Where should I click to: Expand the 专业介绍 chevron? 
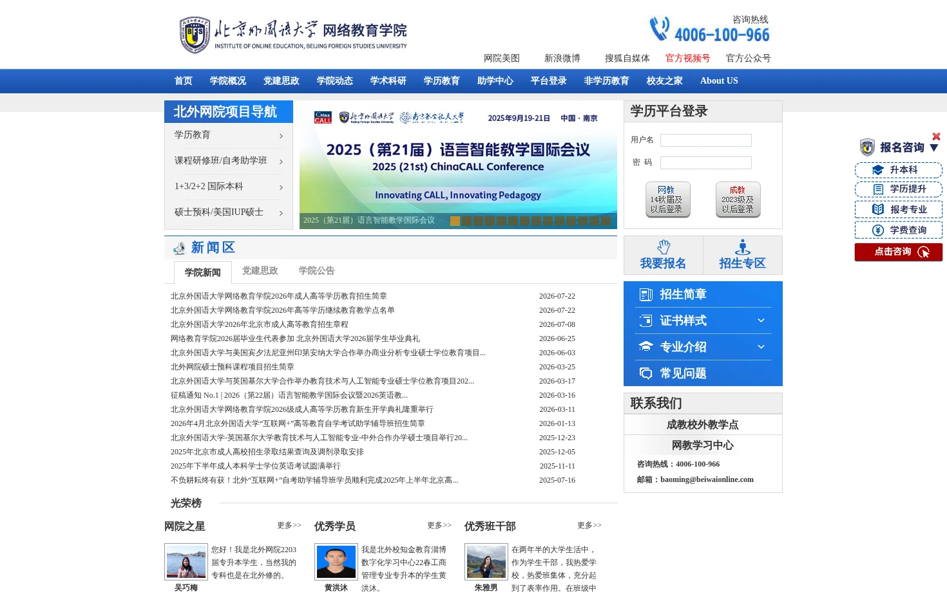[761, 347]
